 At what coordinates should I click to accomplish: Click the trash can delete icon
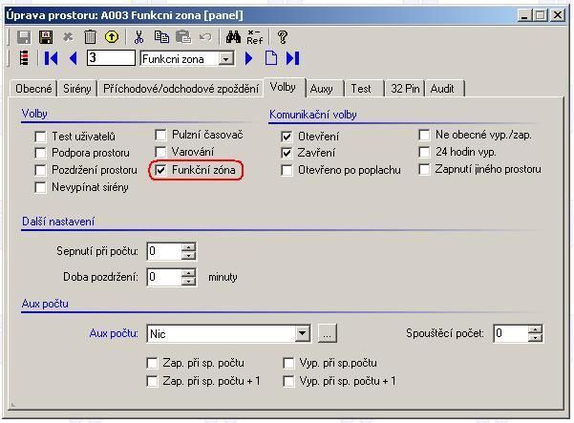(x=90, y=37)
